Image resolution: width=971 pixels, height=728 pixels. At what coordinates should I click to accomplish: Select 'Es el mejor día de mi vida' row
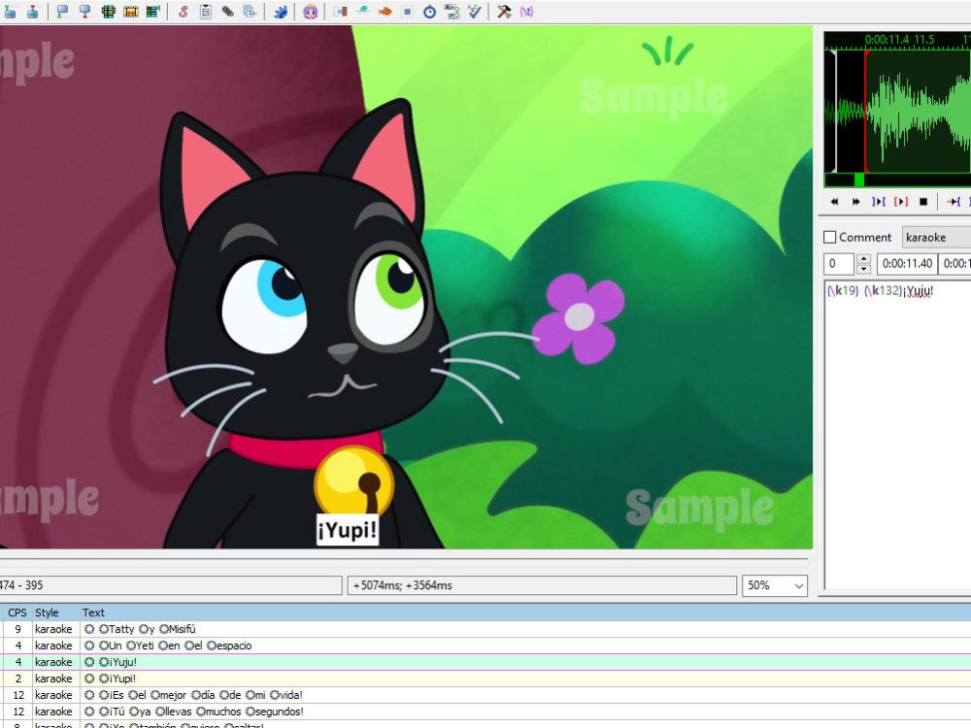(485, 695)
